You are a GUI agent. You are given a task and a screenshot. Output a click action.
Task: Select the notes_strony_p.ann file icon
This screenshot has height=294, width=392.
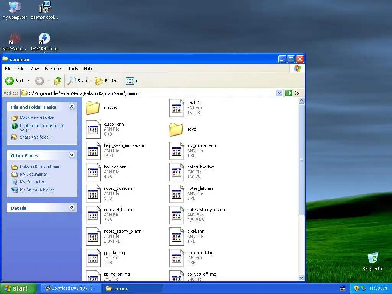(x=93, y=237)
